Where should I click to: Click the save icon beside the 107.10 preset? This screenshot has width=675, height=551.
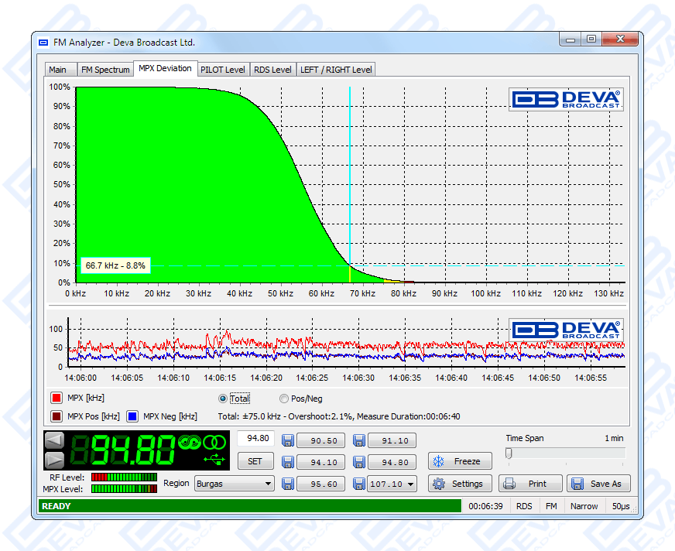359,484
